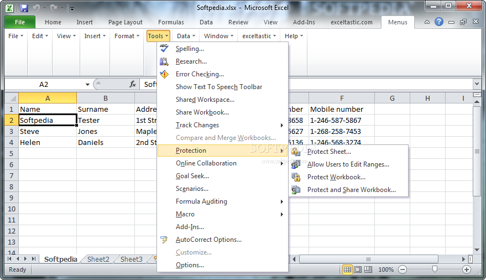Switch to the Formulas ribbon tab

[171, 22]
